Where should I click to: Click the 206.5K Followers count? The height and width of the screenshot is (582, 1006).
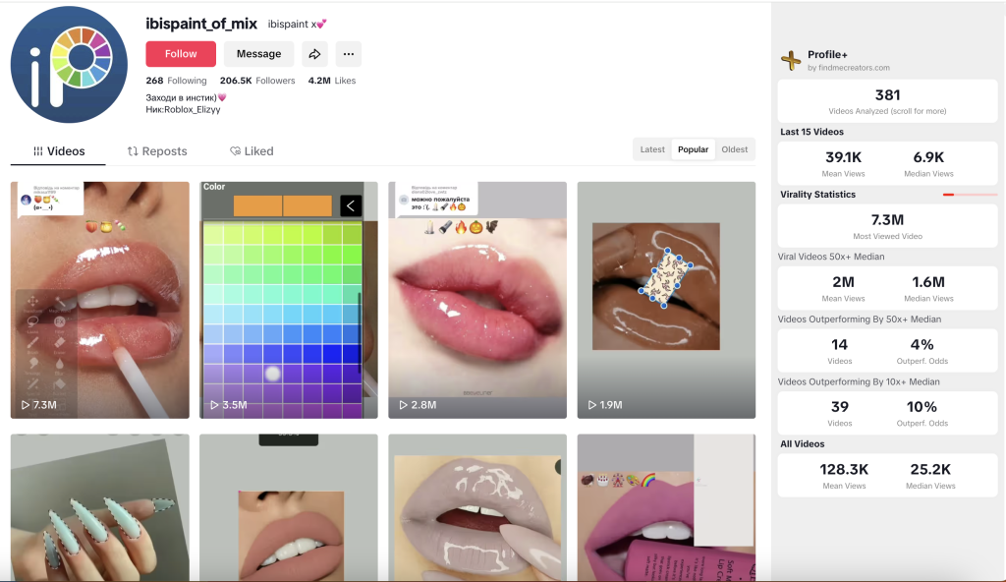click(x=257, y=81)
